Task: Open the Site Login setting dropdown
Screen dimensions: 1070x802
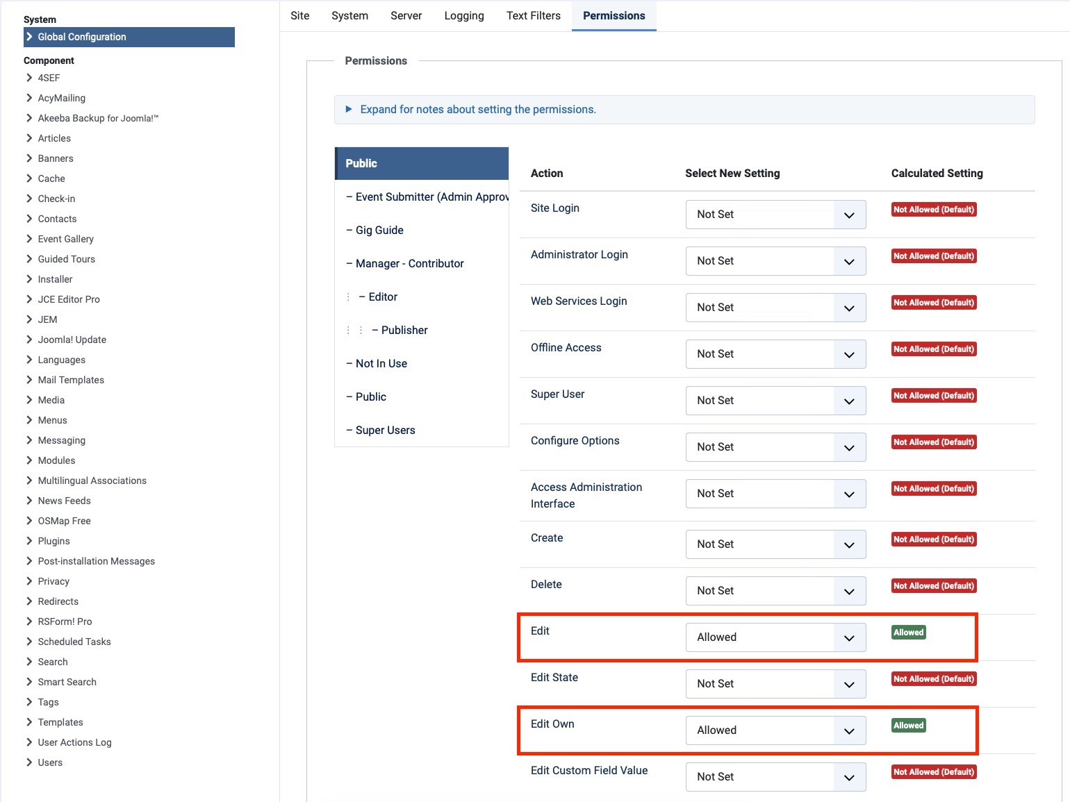Action: coord(775,215)
